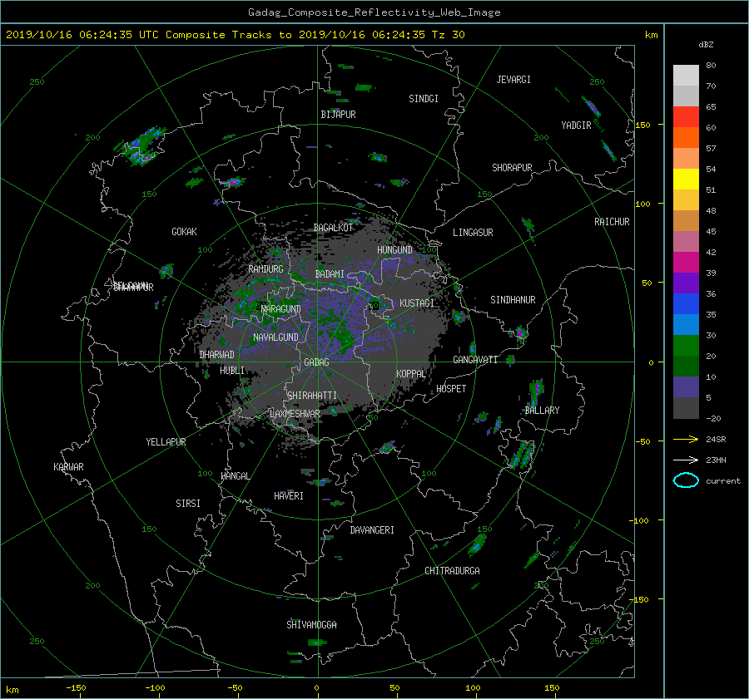Click the SINDGI label on map

coord(424,99)
